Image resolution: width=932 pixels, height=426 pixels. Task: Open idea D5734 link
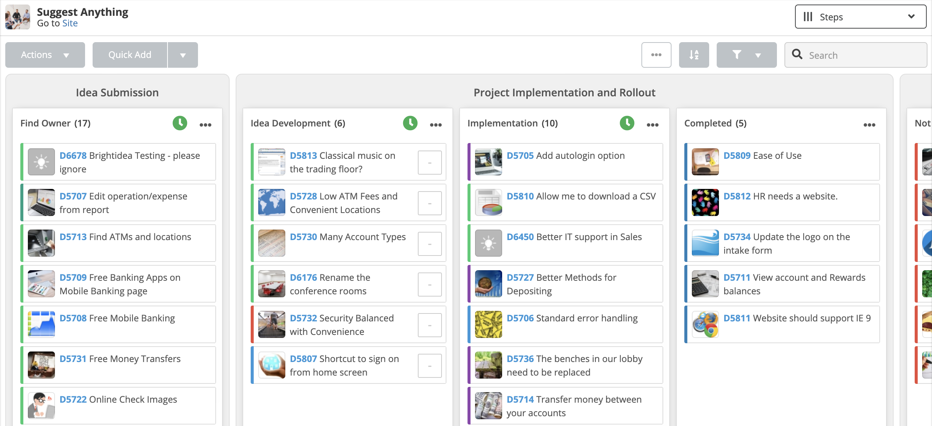(x=737, y=237)
